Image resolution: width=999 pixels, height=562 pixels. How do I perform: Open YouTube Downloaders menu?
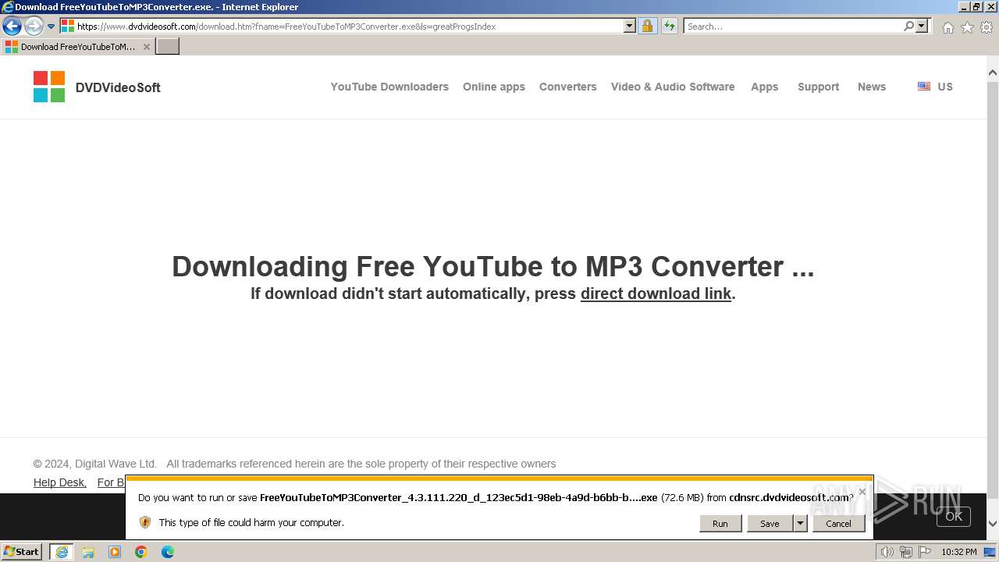pos(389,87)
